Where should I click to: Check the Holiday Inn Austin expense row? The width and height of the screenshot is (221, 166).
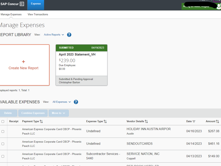(x=3, y=131)
